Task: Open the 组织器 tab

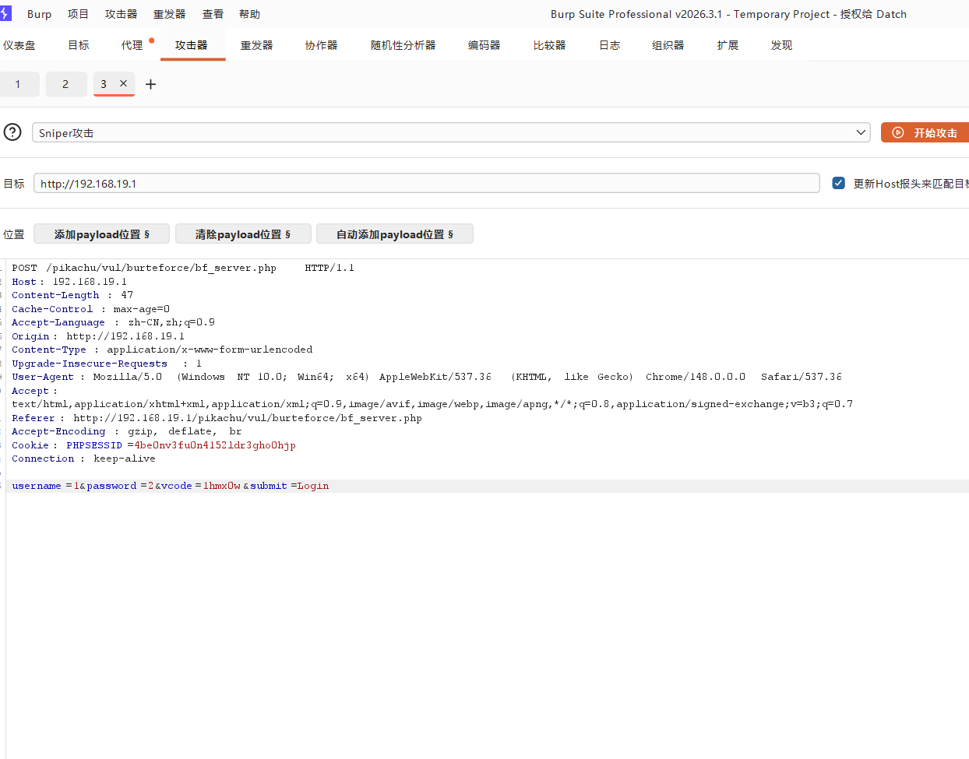Action: coord(668,45)
